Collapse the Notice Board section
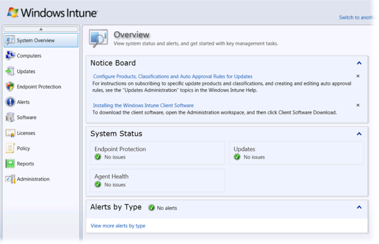The height and width of the screenshot is (244, 379). [x=359, y=63]
